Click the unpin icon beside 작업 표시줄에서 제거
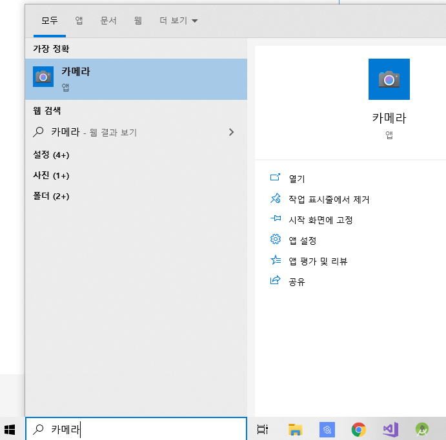The image size is (446, 440). click(x=275, y=198)
